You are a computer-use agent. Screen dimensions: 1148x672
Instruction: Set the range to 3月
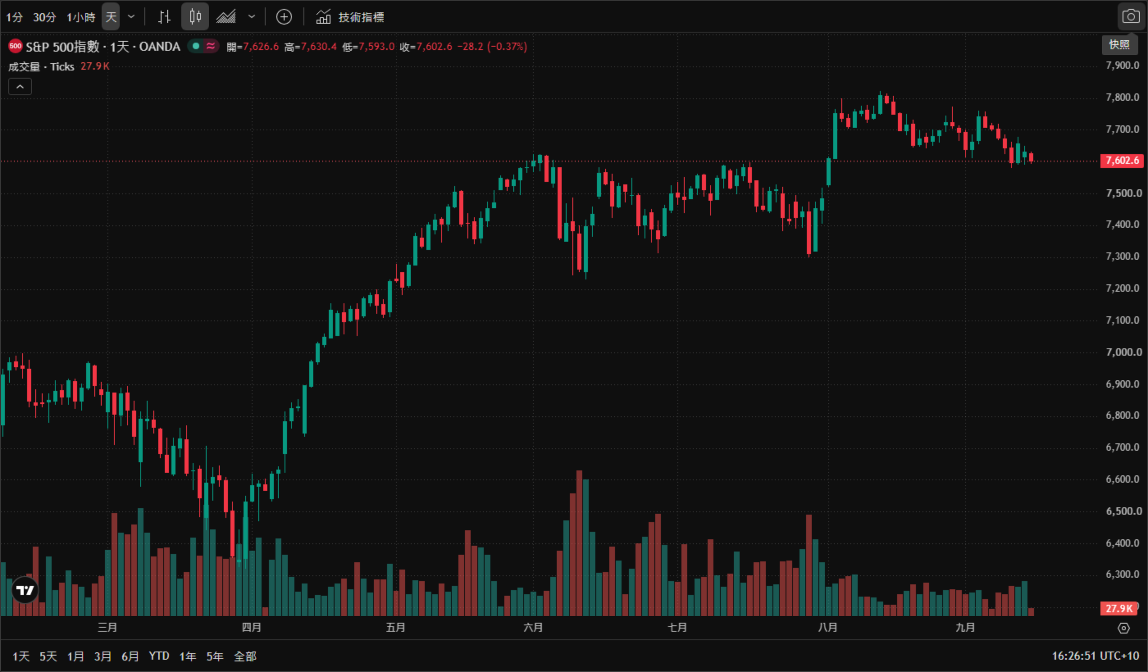(103, 656)
